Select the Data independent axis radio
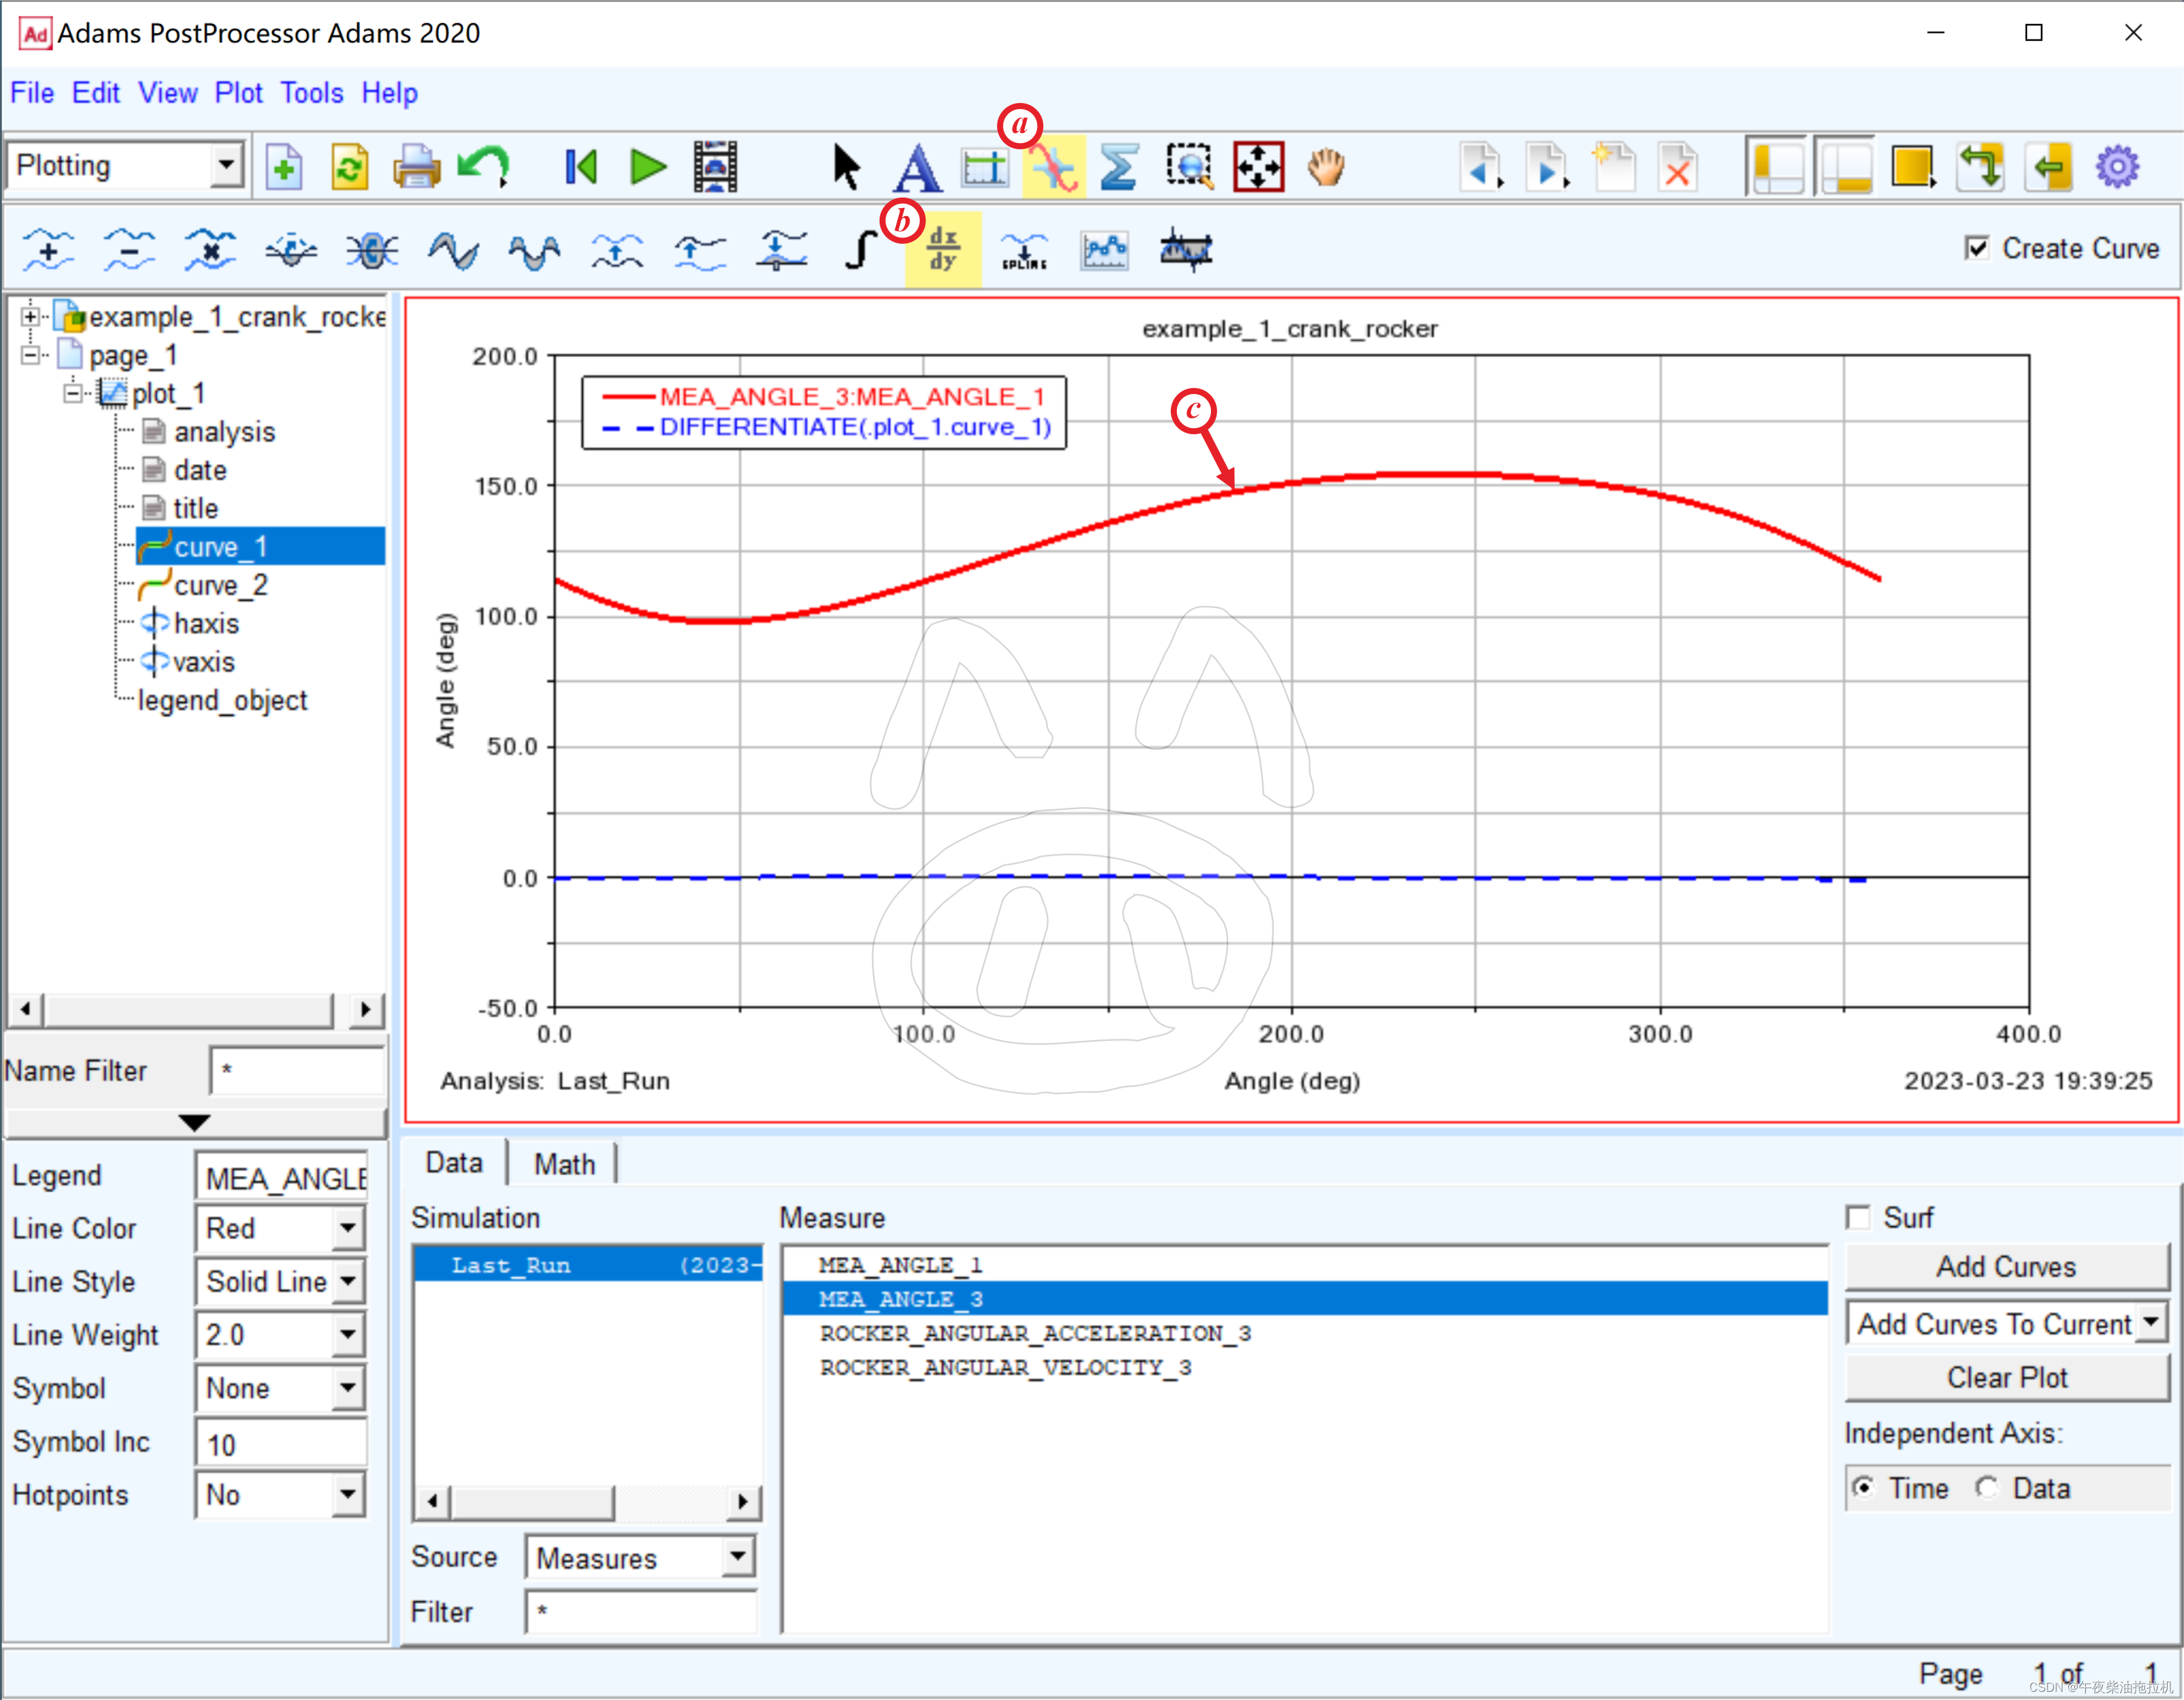The image size is (2184, 1700). tap(1987, 1488)
